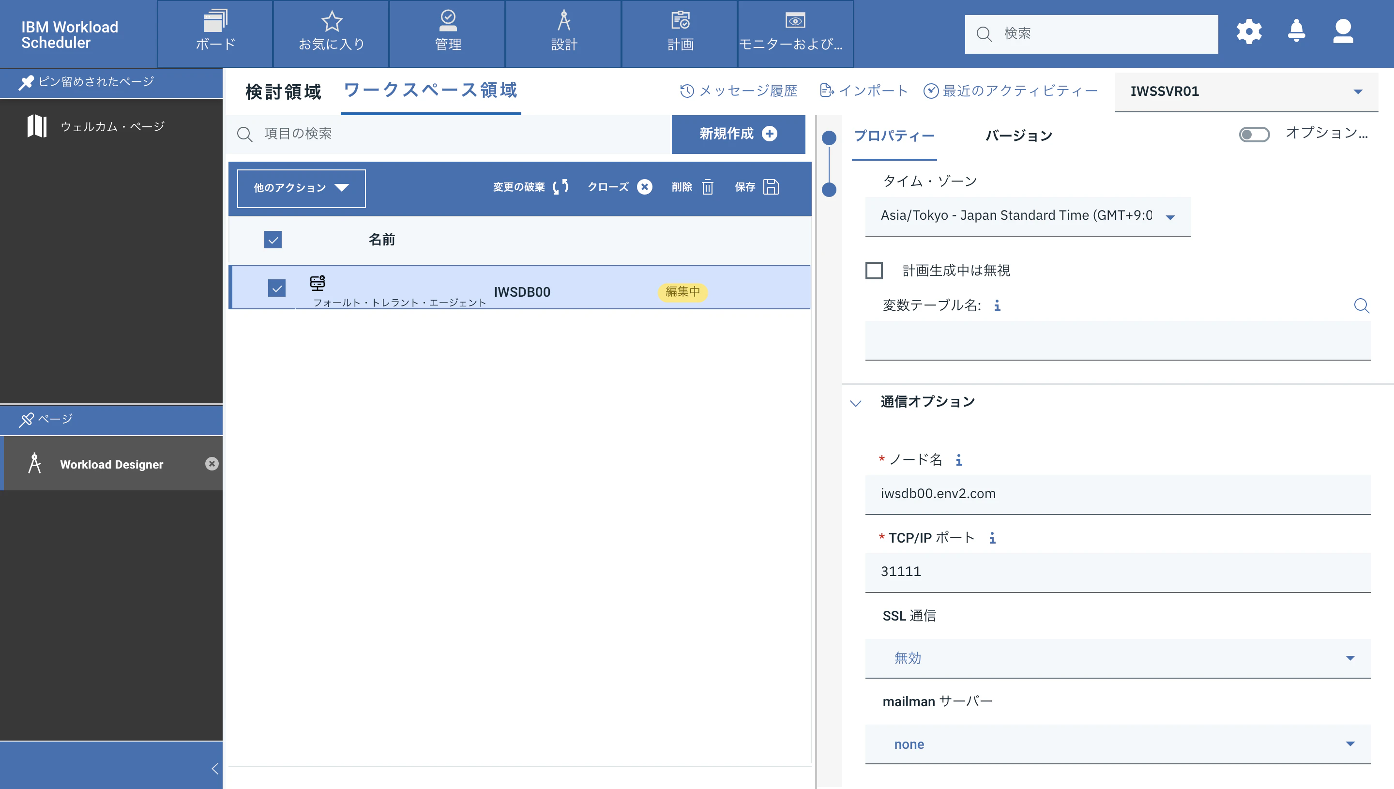Click into the 検索 search field
The height and width of the screenshot is (789, 1394).
[1091, 34]
